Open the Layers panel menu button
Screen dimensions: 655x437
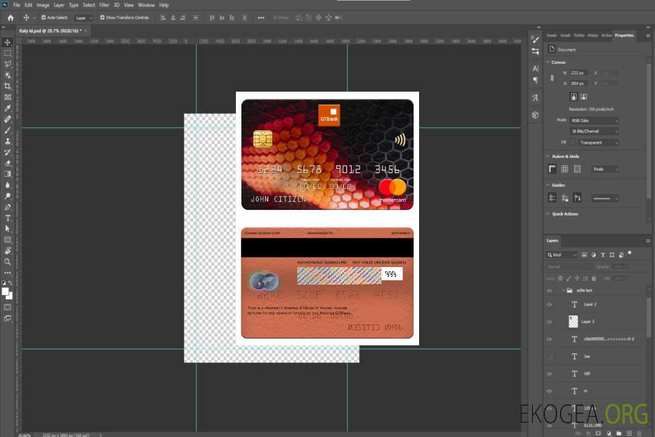648,241
